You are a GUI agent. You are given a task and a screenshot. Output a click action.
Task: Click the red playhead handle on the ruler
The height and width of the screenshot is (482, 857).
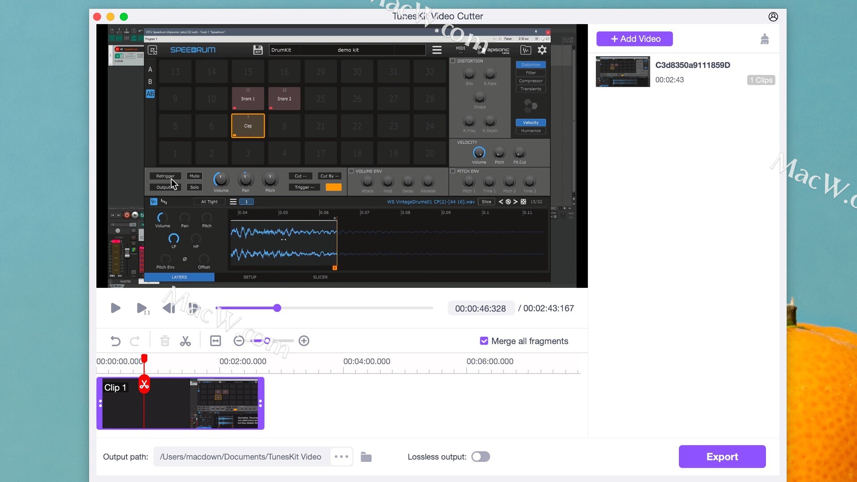coord(144,358)
